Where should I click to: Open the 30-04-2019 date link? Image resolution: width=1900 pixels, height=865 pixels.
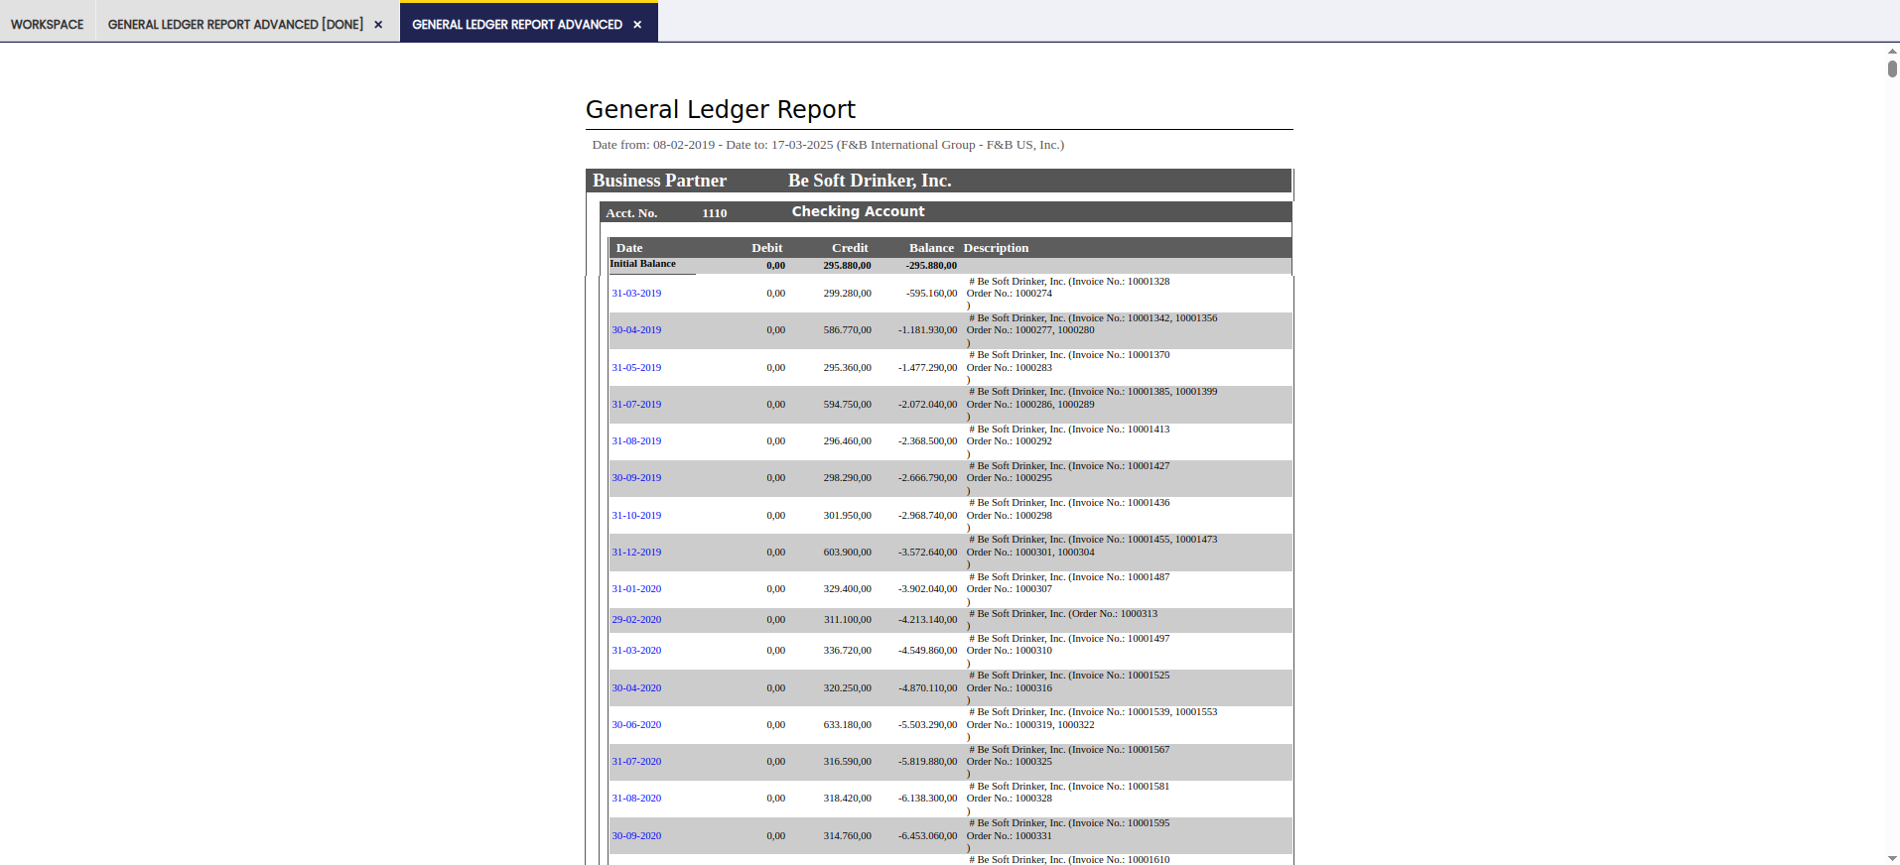pos(636,330)
